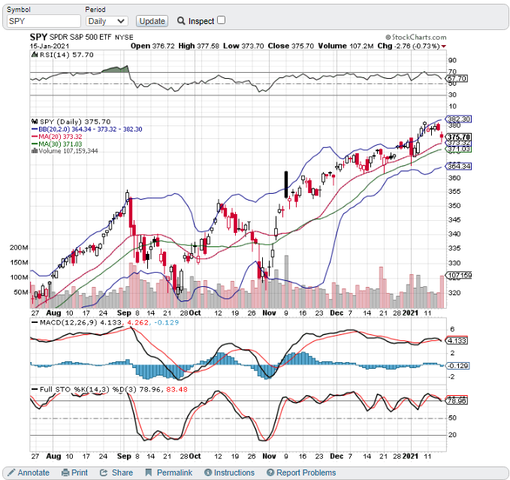Open the Period dropdown set to Daily
Screen dimensions: 510x480
pos(107,21)
